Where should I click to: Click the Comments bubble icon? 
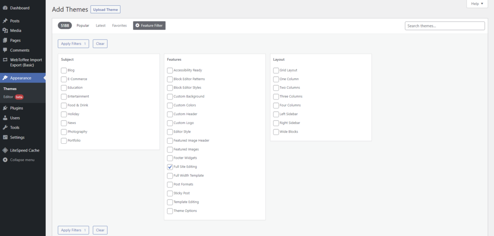click(x=5, y=50)
